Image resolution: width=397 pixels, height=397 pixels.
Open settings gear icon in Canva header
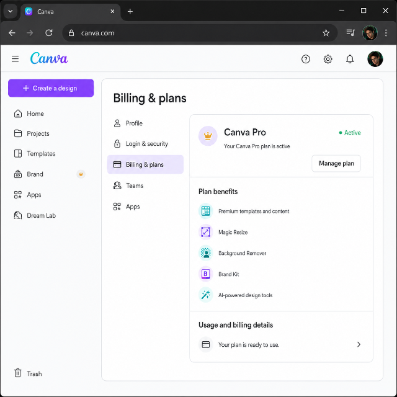coord(328,59)
